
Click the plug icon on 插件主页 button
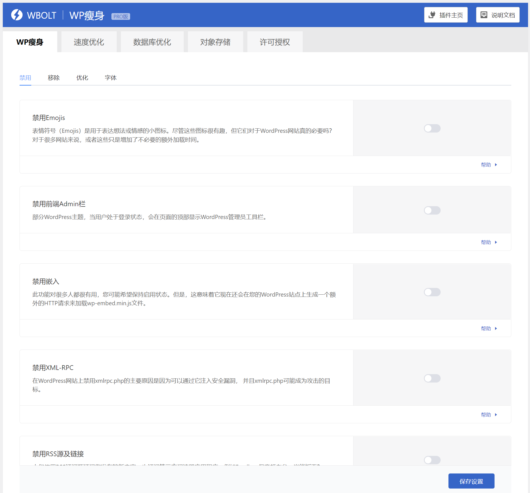432,15
